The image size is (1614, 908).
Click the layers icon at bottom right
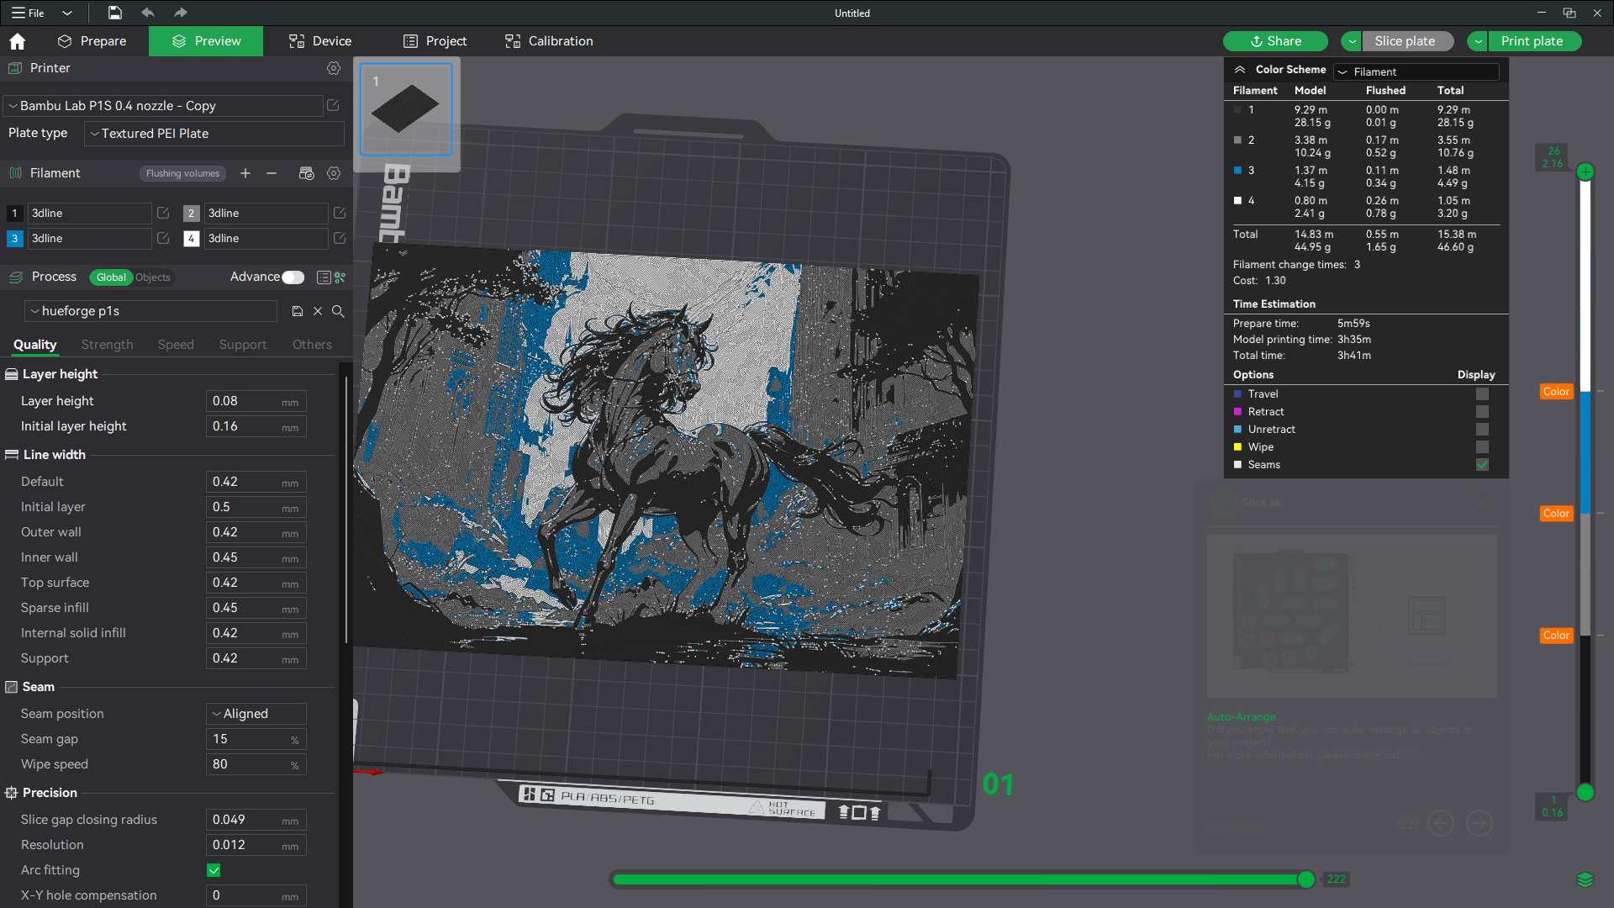pyautogui.click(x=1585, y=879)
